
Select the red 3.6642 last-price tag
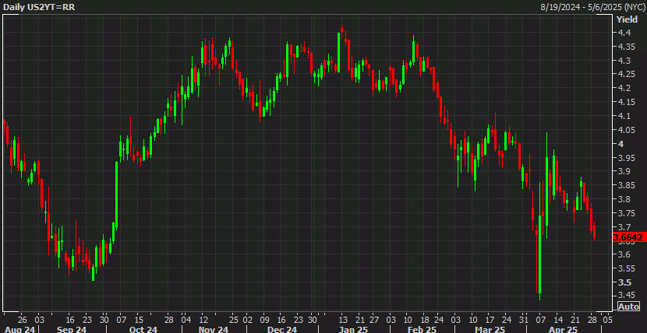pos(628,237)
